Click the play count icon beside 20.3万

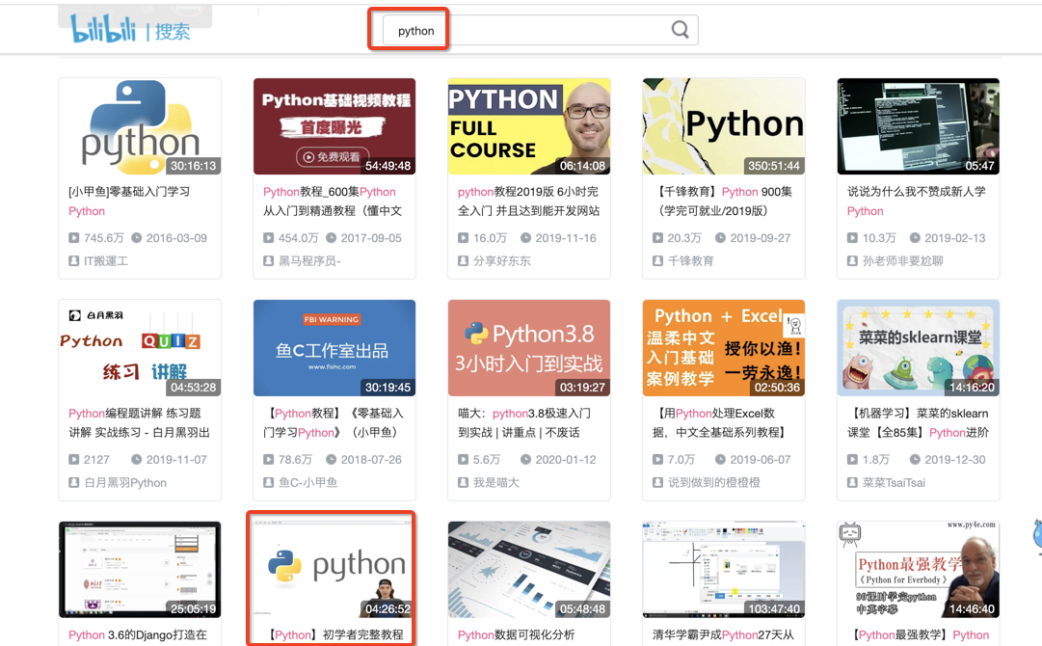coord(658,238)
